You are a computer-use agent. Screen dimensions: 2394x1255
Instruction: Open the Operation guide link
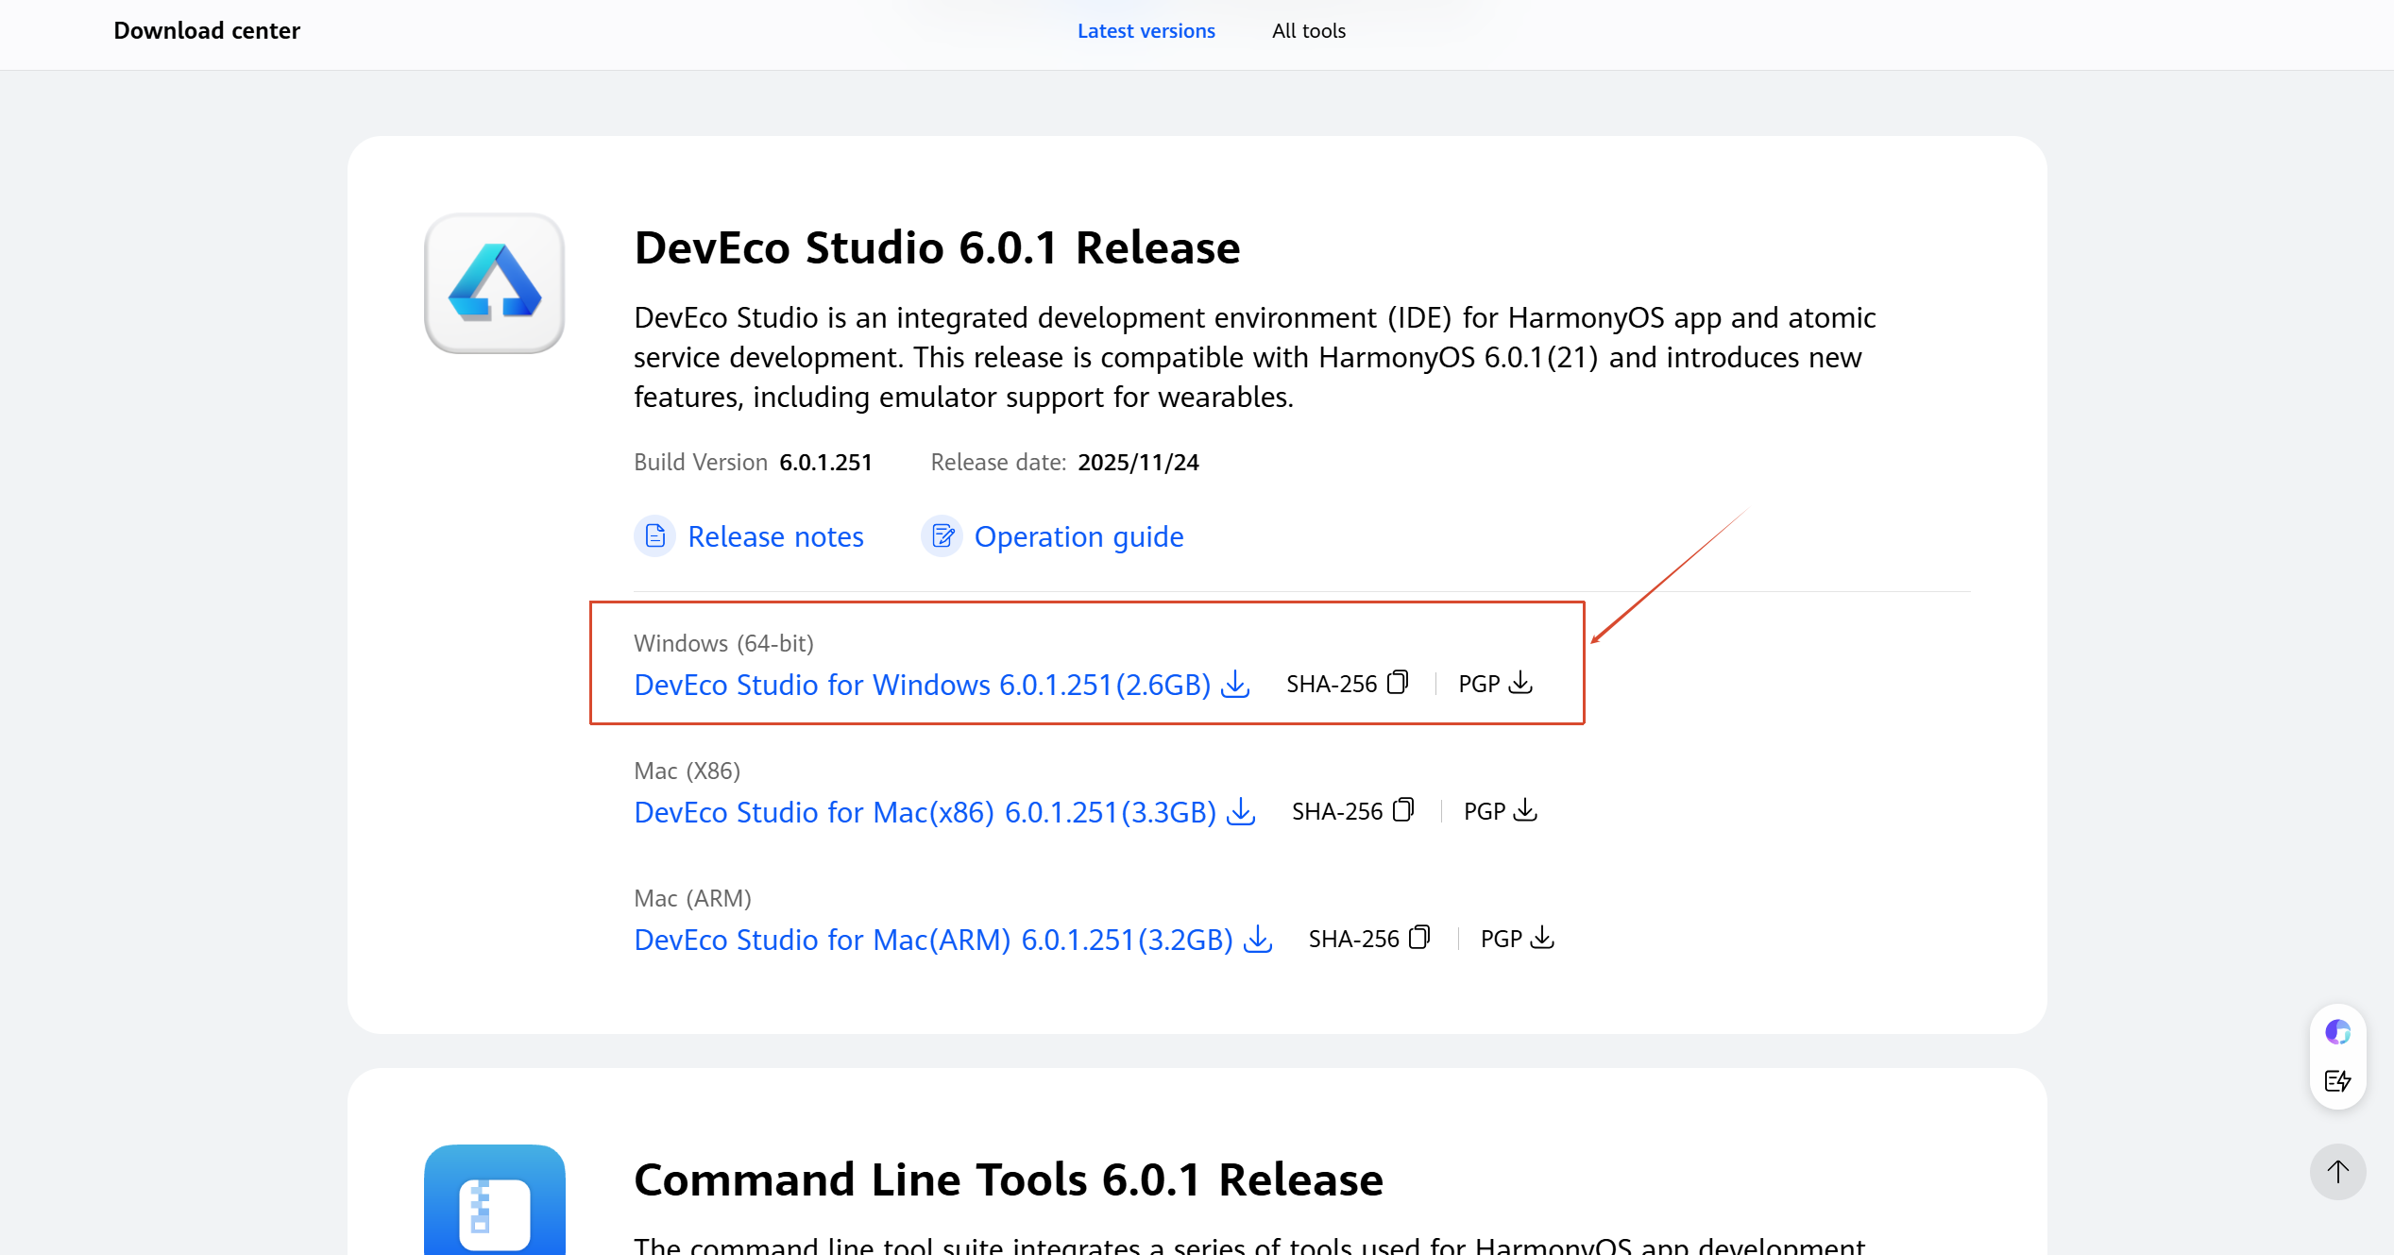[x=1078, y=536]
